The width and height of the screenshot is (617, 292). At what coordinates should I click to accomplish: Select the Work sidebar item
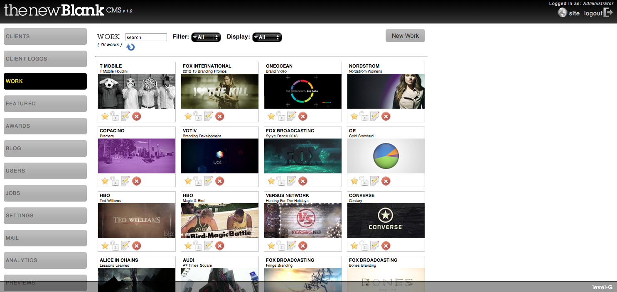coord(45,81)
